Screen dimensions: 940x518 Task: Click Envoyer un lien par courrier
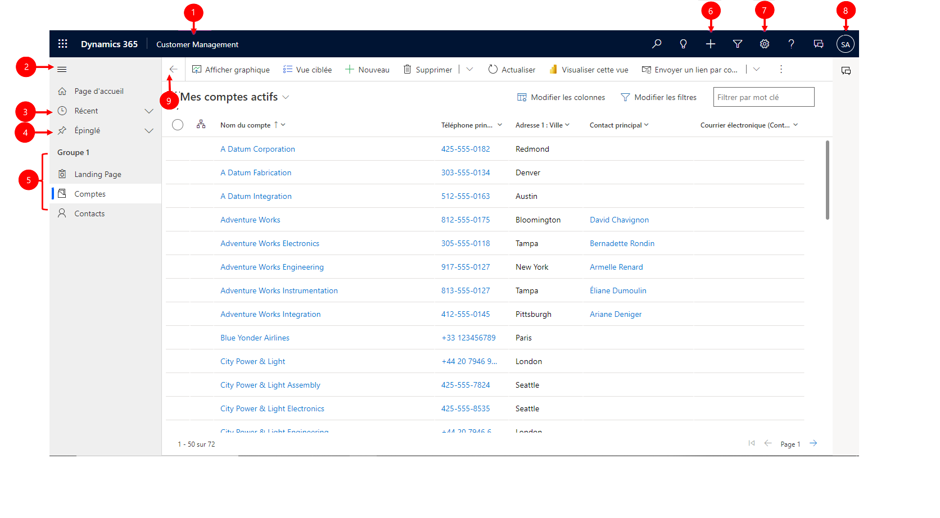tap(689, 70)
